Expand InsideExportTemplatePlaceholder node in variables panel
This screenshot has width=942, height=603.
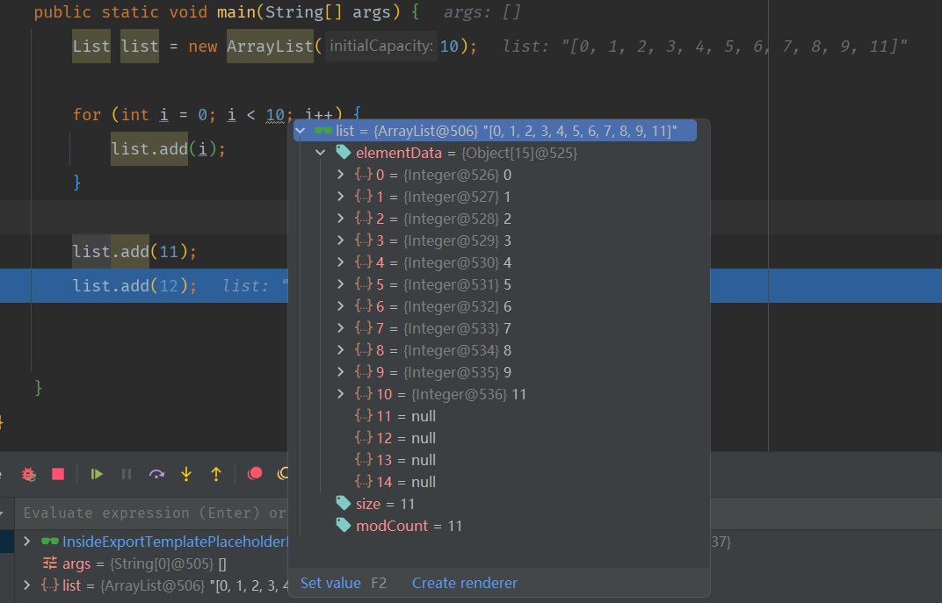tap(27, 542)
